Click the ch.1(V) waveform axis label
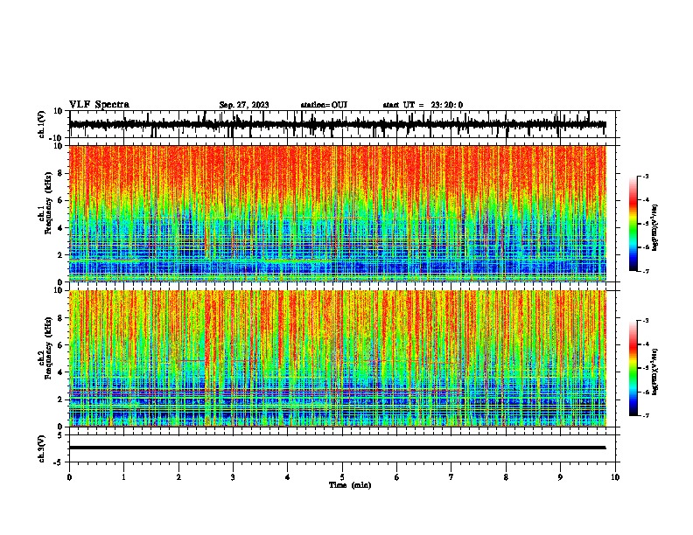The height and width of the screenshot is (535, 693). point(42,124)
